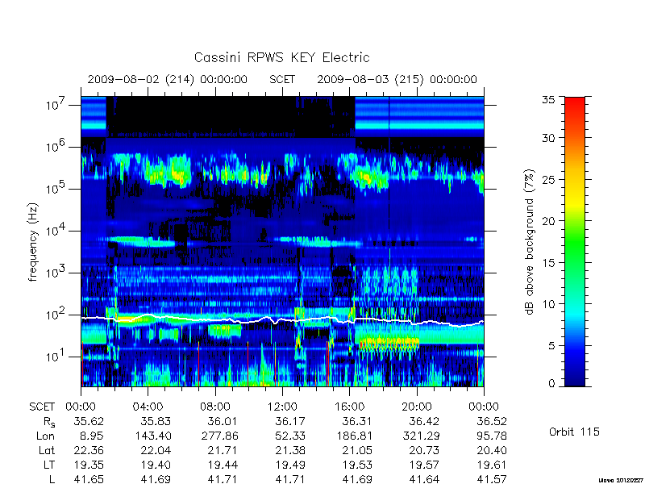Image resolution: width=645 pixels, height=484 pixels.
Task: Click the frequency (Hz) axis label
Action: (33, 242)
